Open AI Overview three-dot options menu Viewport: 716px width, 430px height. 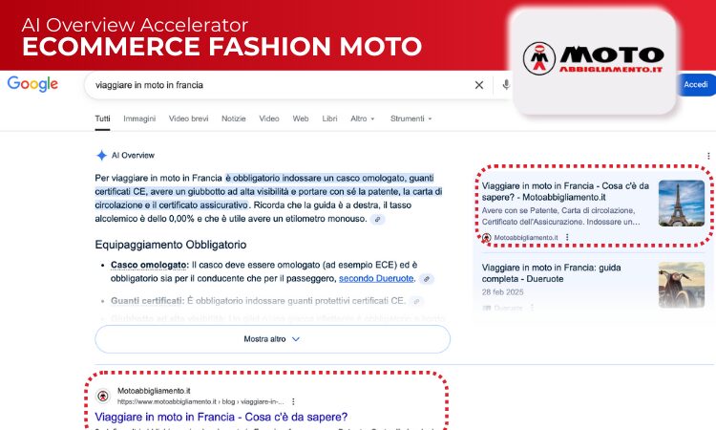(x=708, y=156)
